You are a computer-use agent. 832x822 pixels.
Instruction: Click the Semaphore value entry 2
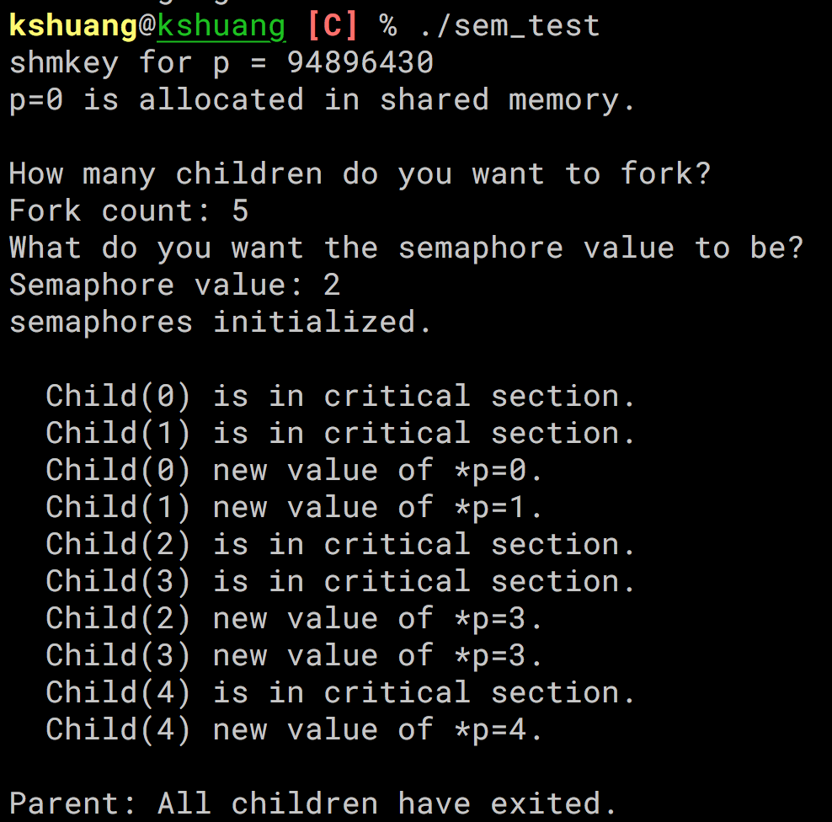(332, 286)
